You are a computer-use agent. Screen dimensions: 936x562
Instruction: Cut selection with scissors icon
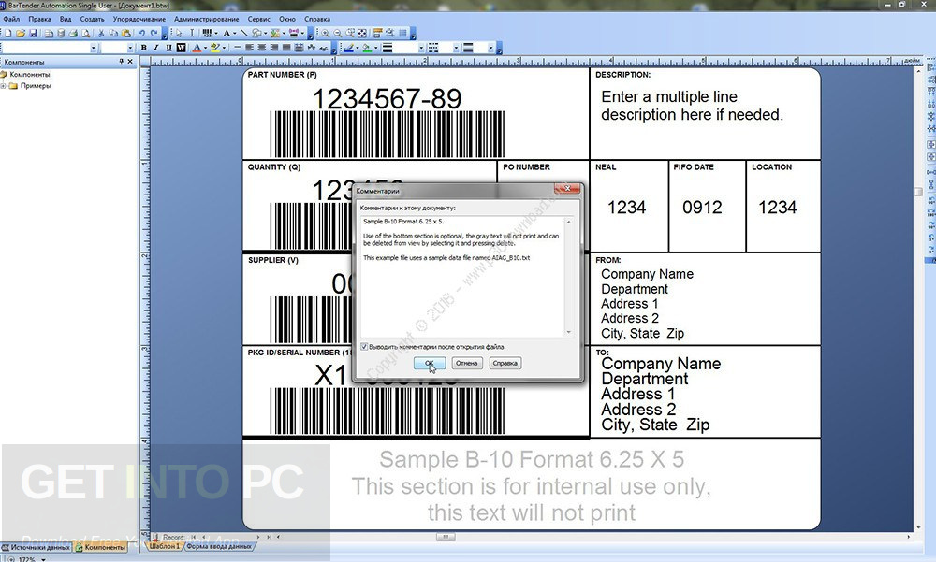coord(101,34)
